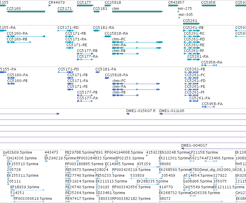Click the CG5171-RA transcript label
The width and height of the screenshot is (246, 203).
click(x=76, y=39)
